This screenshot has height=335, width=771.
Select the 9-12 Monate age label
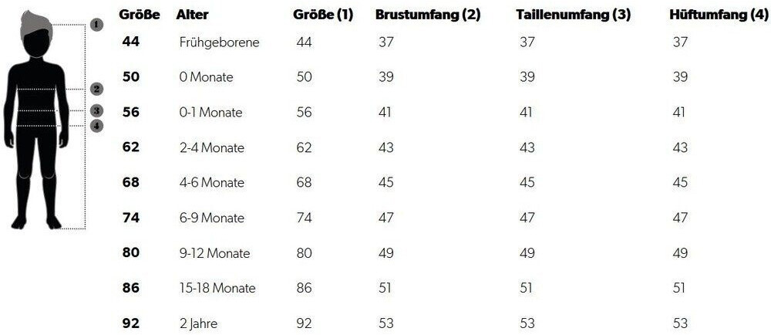[215, 253]
